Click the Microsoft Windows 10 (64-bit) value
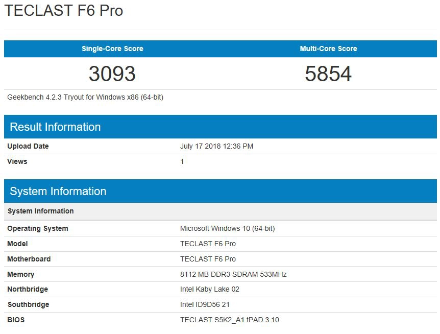The width and height of the screenshot is (440, 334). point(227,229)
